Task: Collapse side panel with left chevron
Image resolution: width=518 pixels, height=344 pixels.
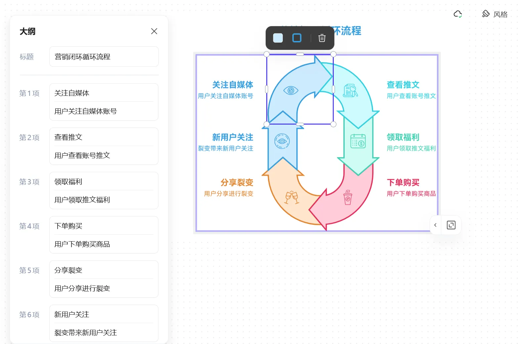Action: [435, 225]
